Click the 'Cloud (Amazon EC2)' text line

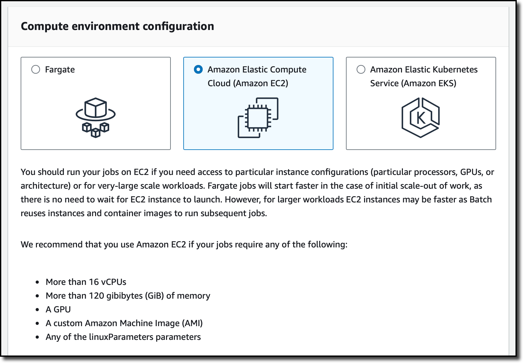(248, 83)
